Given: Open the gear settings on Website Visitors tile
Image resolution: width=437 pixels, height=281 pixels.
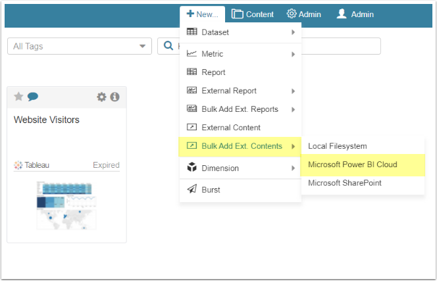Looking at the screenshot, I should 101,97.
